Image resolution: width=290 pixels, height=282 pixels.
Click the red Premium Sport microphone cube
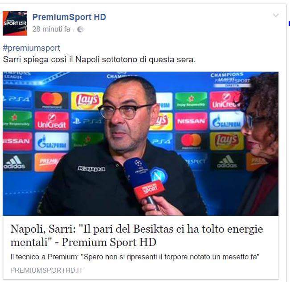click(x=149, y=189)
